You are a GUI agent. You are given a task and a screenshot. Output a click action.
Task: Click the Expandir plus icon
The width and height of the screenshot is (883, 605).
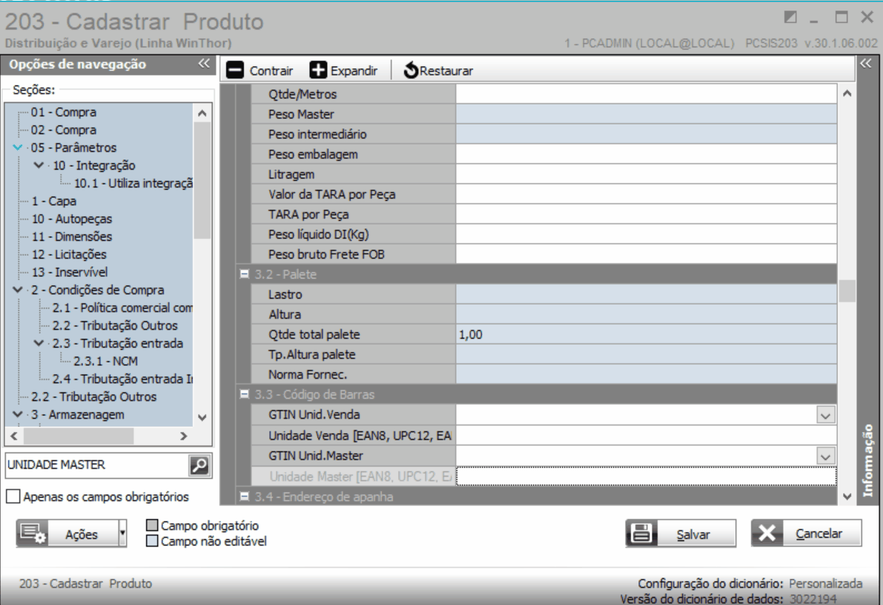[318, 70]
